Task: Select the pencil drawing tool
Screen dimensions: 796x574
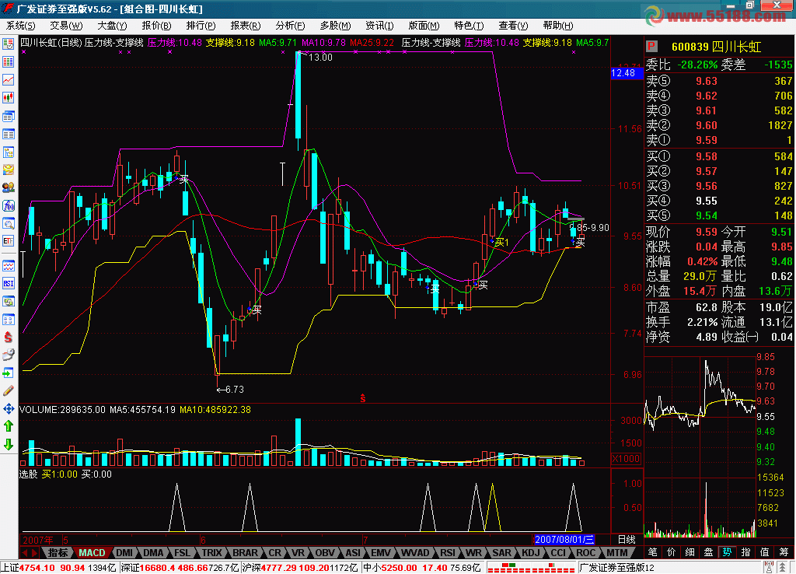Action: tap(8, 390)
